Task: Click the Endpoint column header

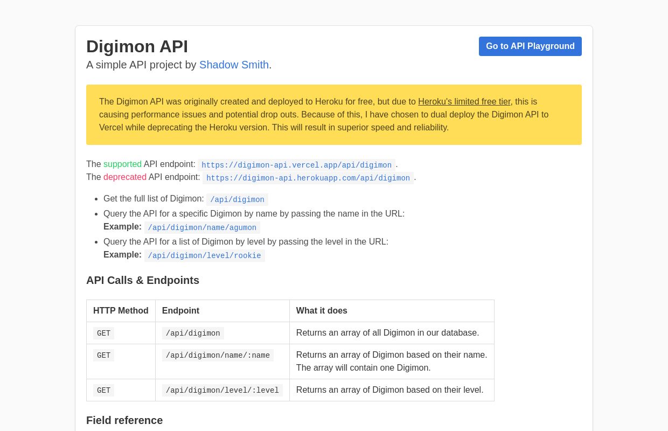Action: click(x=222, y=311)
